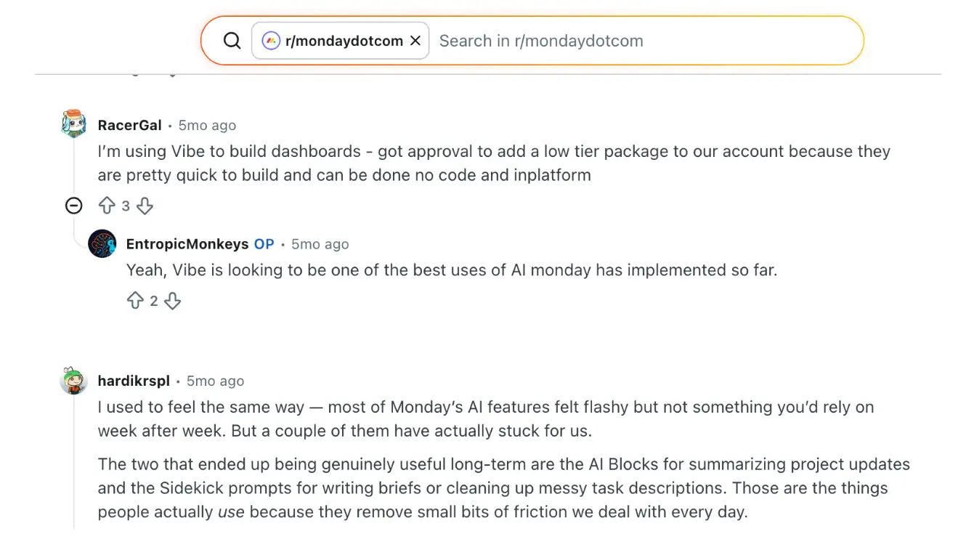Image resolution: width=966 pixels, height=542 pixels.
Task: Click the OP badge next to EntropicMonkeys
Action: [x=264, y=243]
